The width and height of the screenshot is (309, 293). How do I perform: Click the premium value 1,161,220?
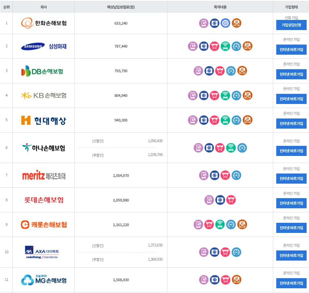point(121,225)
